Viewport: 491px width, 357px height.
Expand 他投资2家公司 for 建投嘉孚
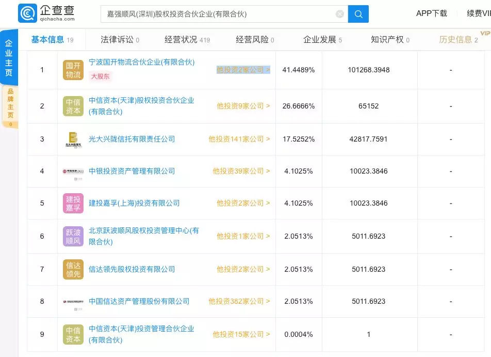(x=243, y=203)
